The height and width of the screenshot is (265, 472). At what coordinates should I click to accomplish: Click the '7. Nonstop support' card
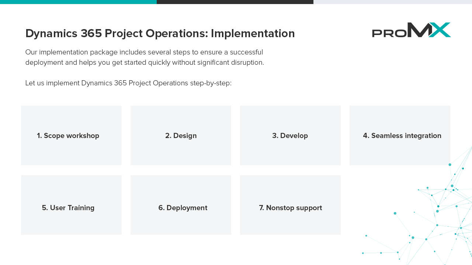(290, 205)
